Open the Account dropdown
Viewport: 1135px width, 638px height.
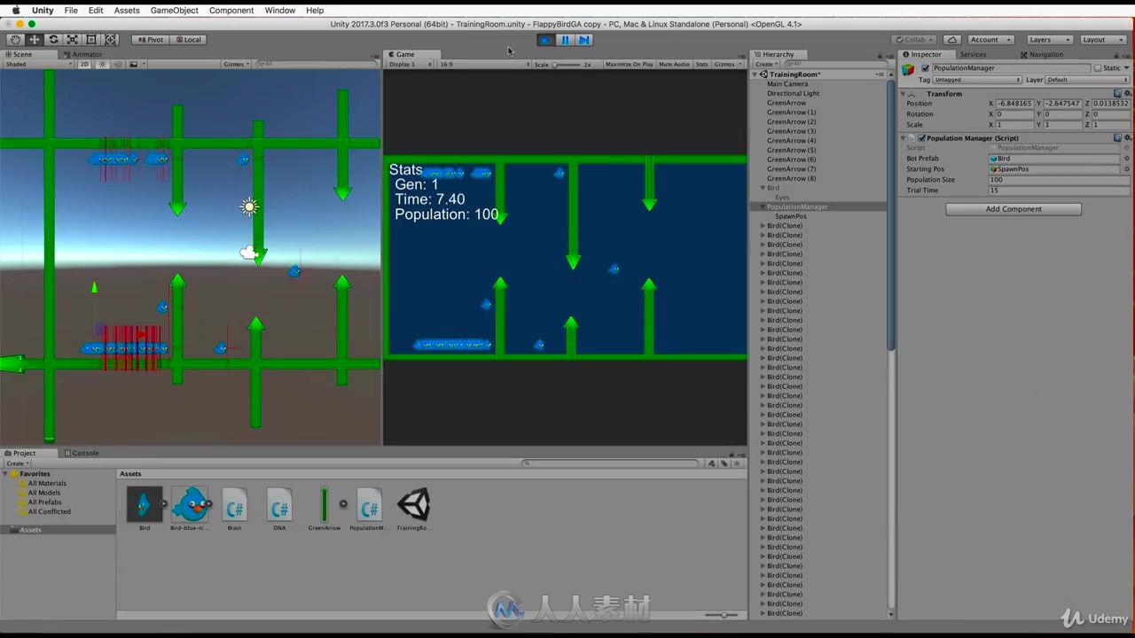tap(990, 40)
